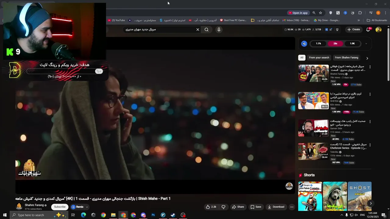
Task: Bookmark this page with the star icon
Action: coord(321,13)
